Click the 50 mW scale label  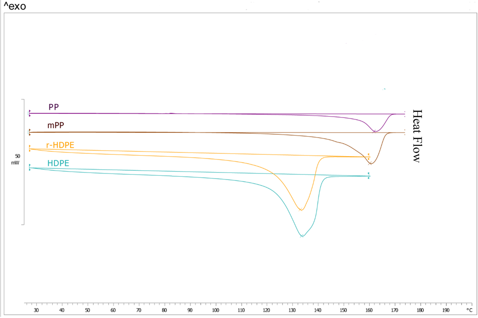pos(15,159)
